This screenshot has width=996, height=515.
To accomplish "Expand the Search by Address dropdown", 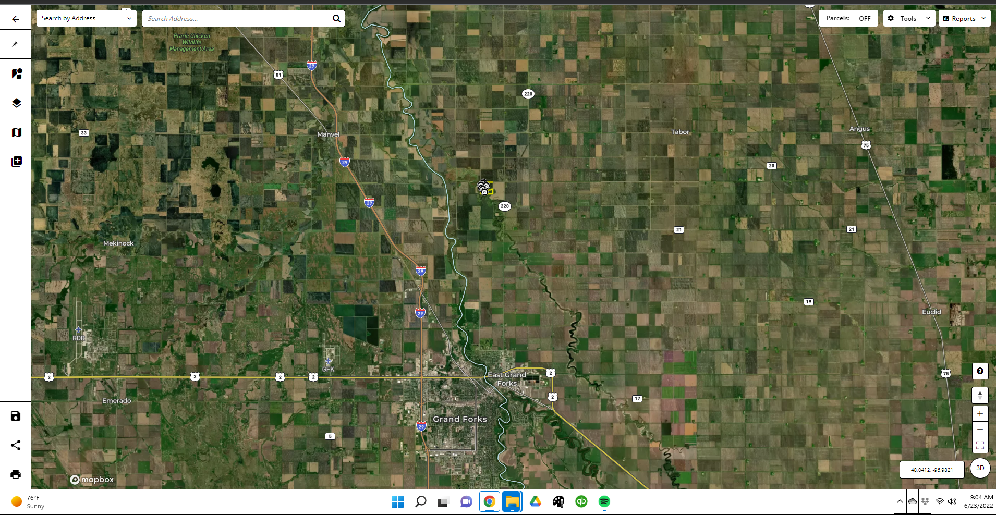I will (86, 18).
